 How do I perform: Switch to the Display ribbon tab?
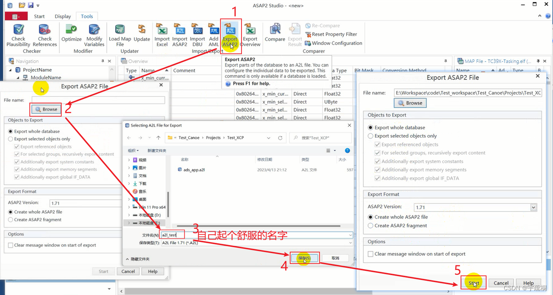point(63,16)
